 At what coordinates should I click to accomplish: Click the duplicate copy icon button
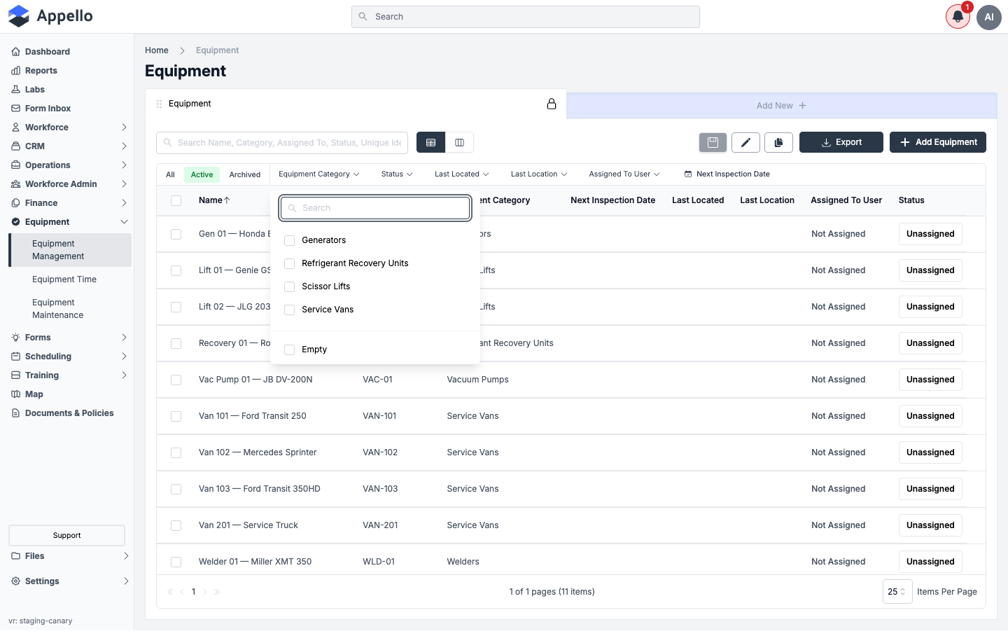pos(778,142)
